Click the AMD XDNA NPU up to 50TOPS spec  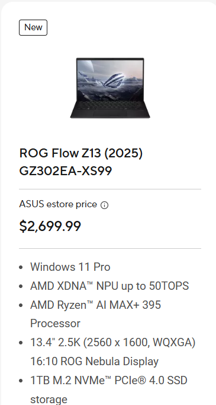tap(109, 286)
